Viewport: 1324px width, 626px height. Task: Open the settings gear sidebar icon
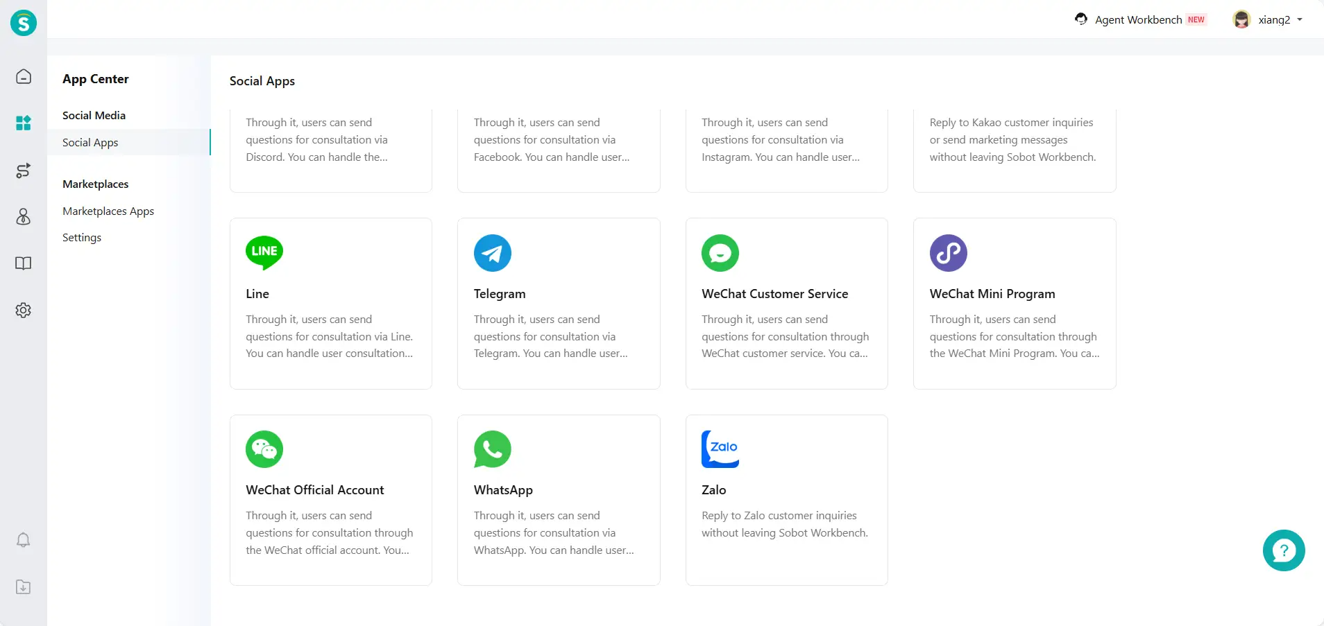(24, 310)
